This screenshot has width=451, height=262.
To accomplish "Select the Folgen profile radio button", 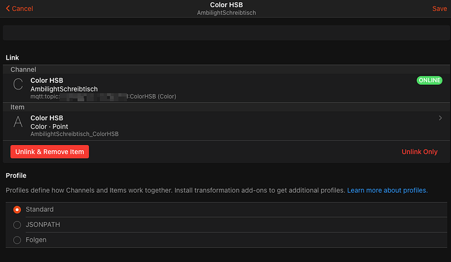I will [x=17, y=240].
